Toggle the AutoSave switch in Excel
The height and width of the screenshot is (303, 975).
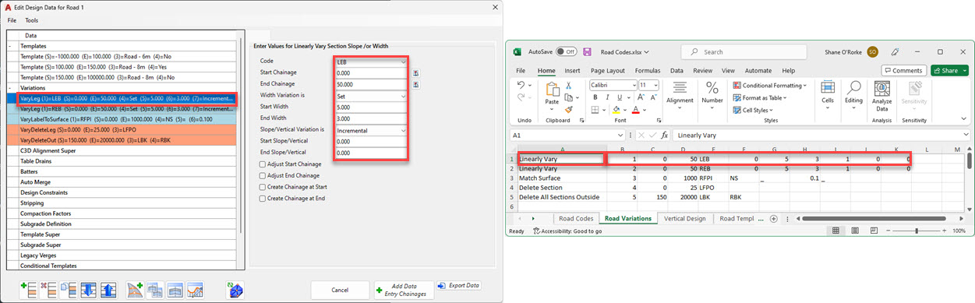click(566, 52)
